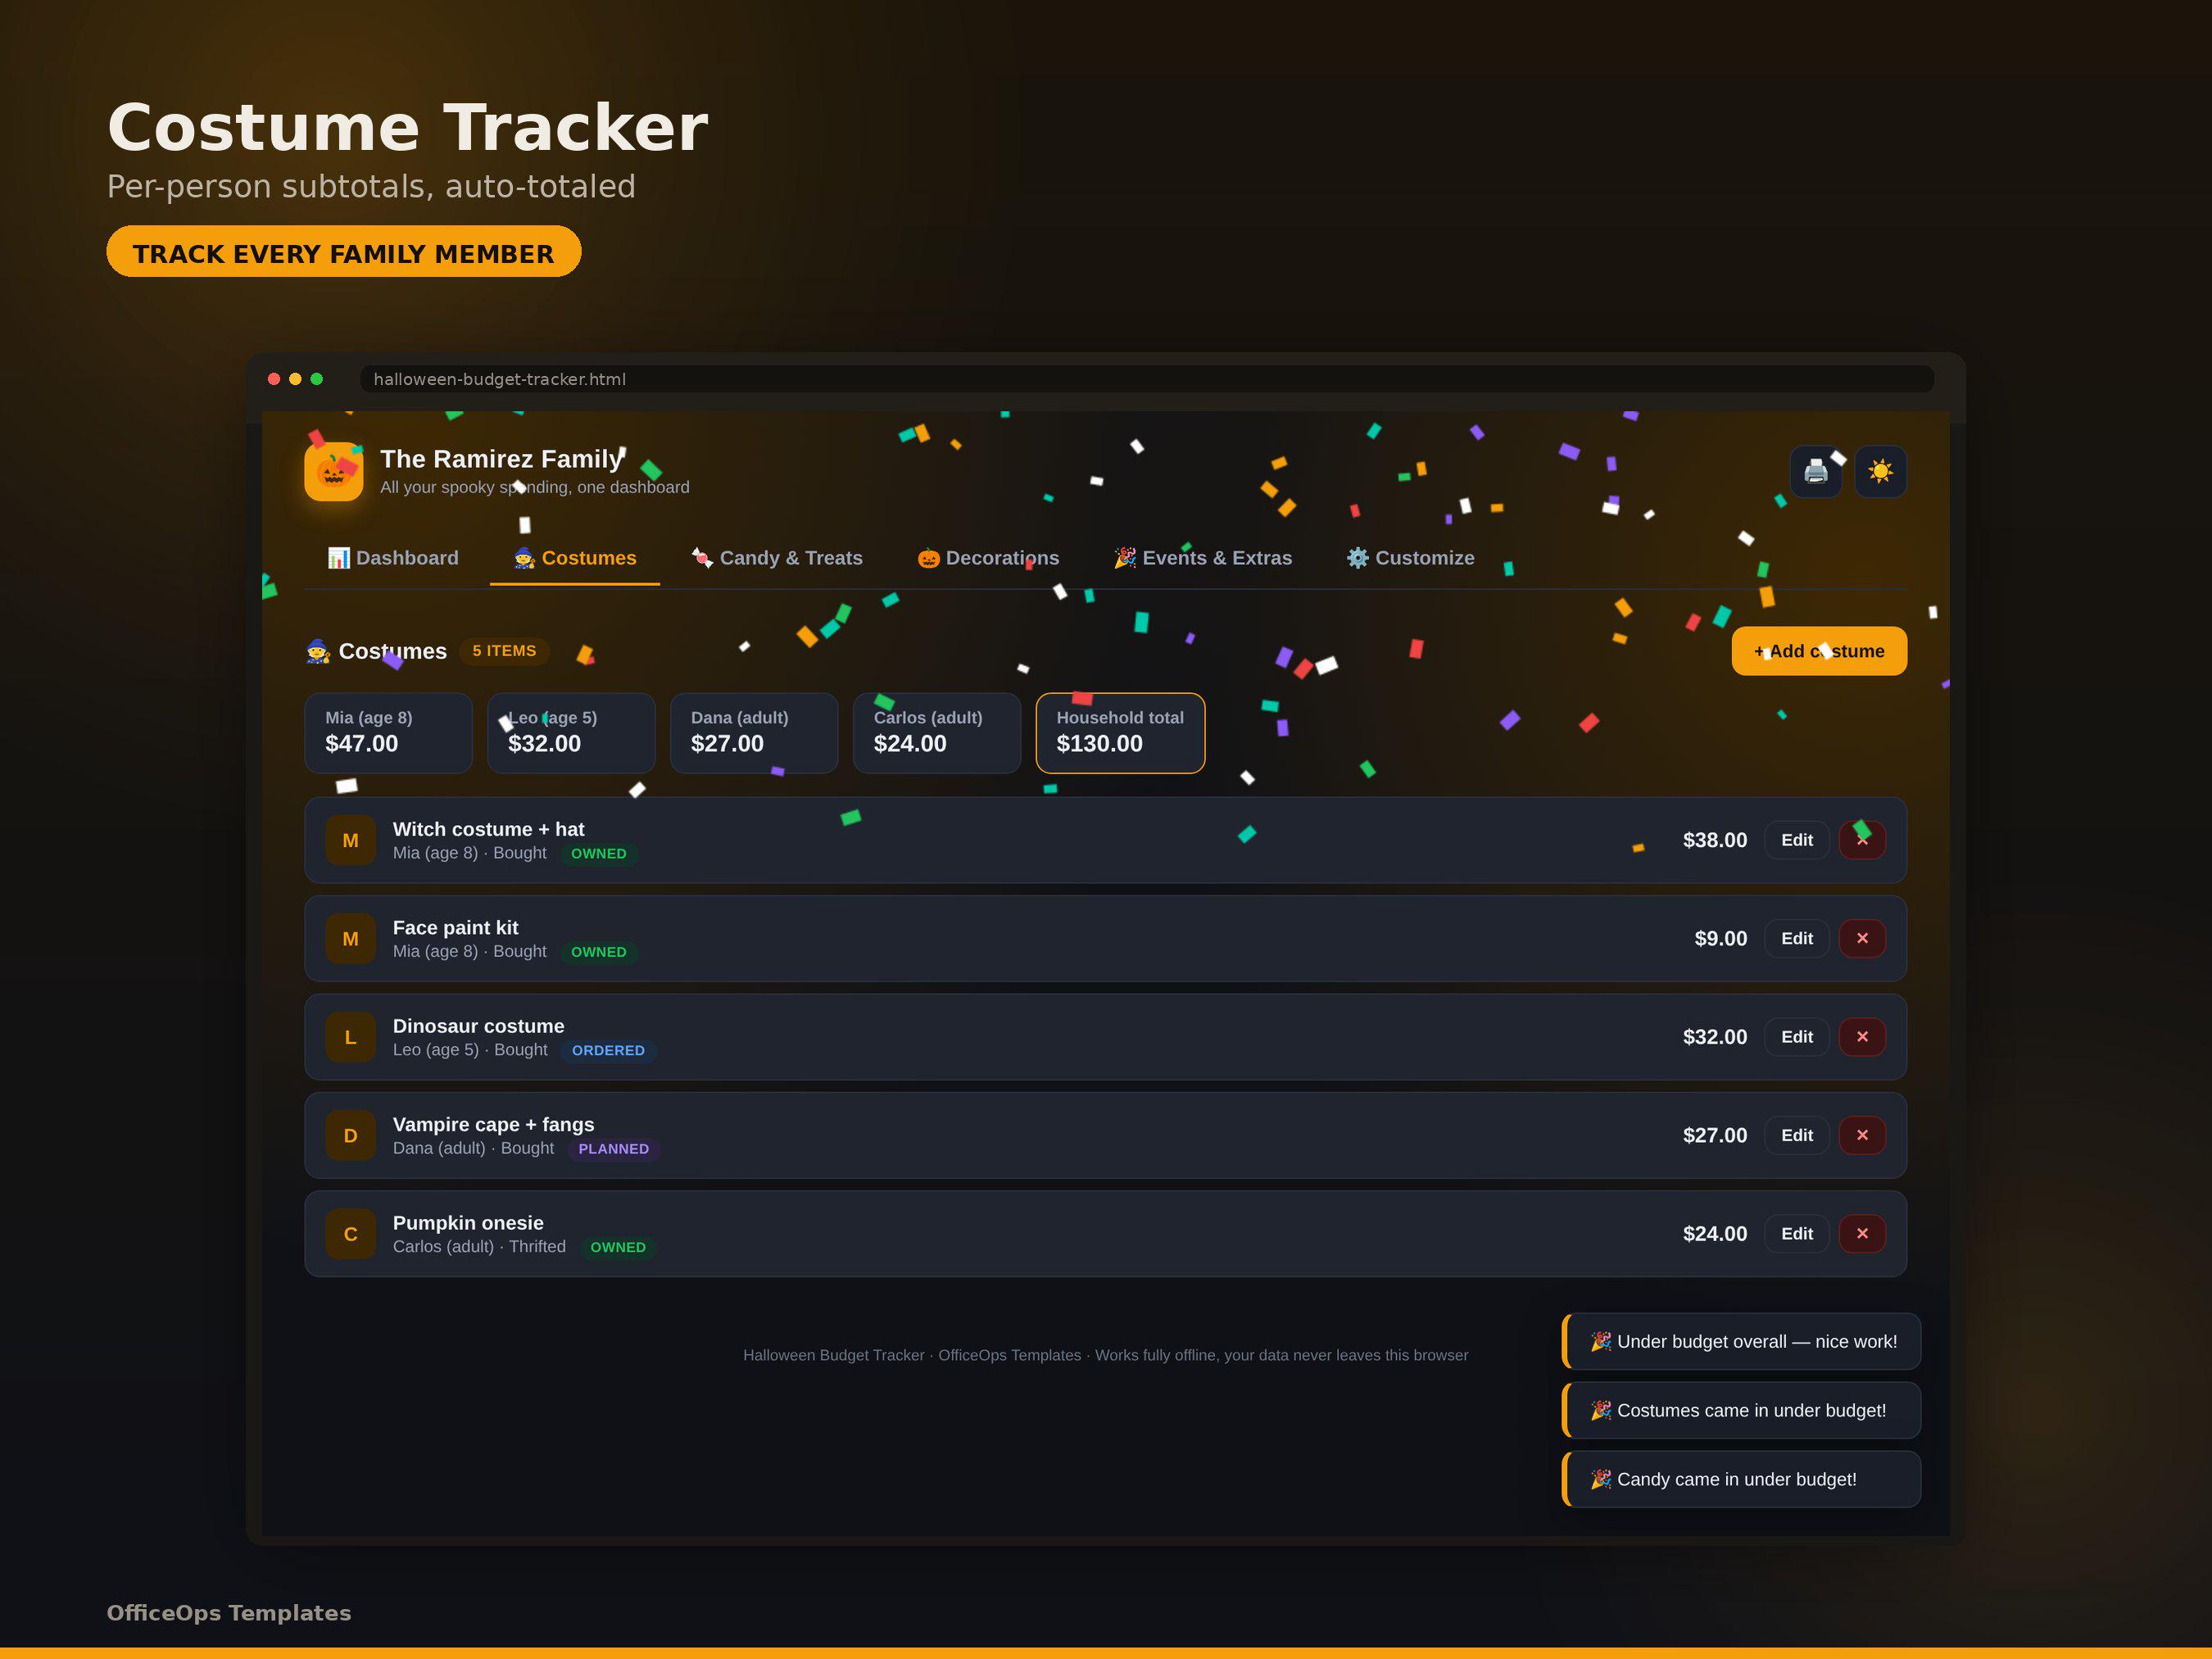Click the M avatar on Face paint kit row
Viewport: 2212px width, 1659px height.
click(x=350, y=938)
